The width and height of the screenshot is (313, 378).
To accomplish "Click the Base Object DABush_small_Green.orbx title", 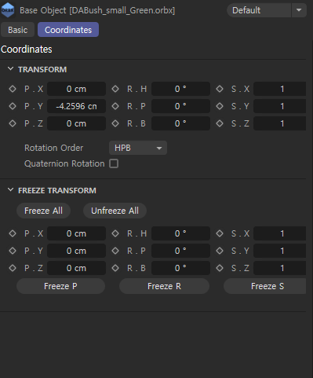I will (97, 10).
